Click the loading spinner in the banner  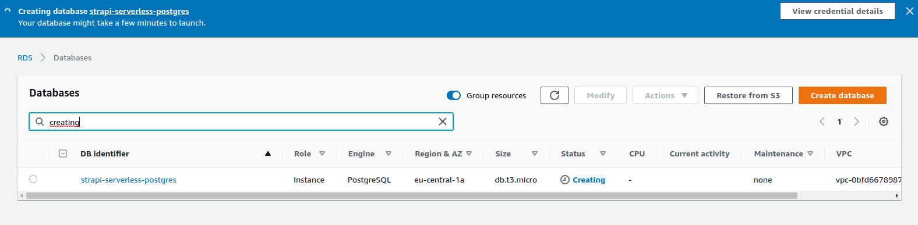[8, 11]
